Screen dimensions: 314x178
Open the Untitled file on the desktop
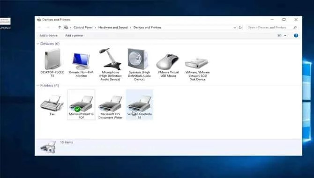[5, 23]
